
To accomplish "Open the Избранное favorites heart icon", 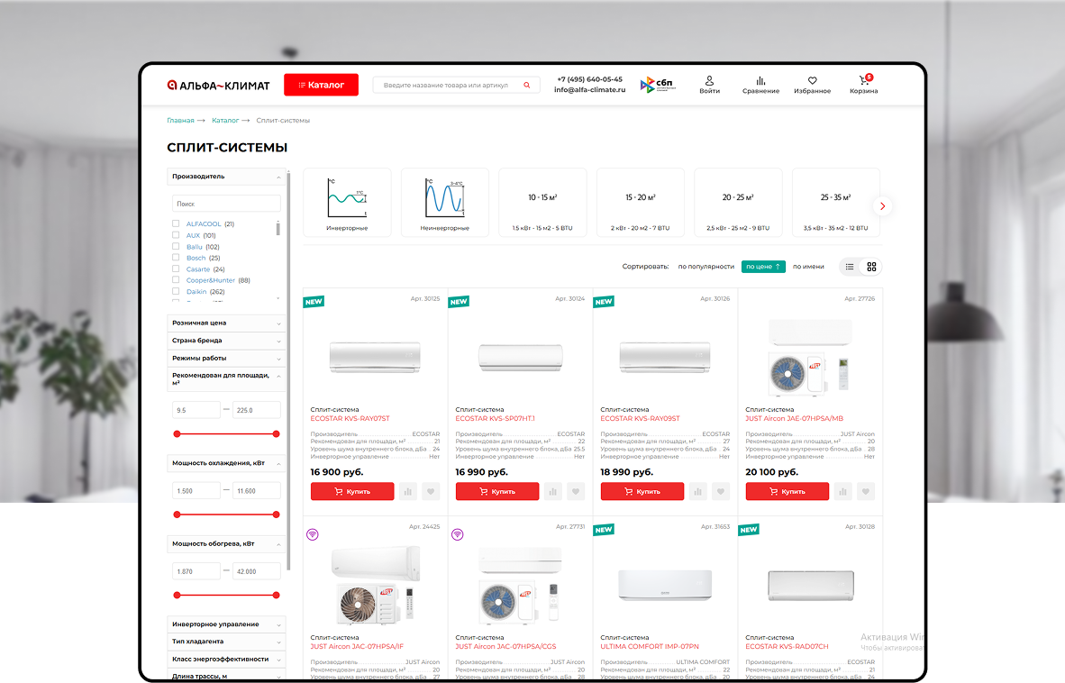I will click(x=813, y=85).
